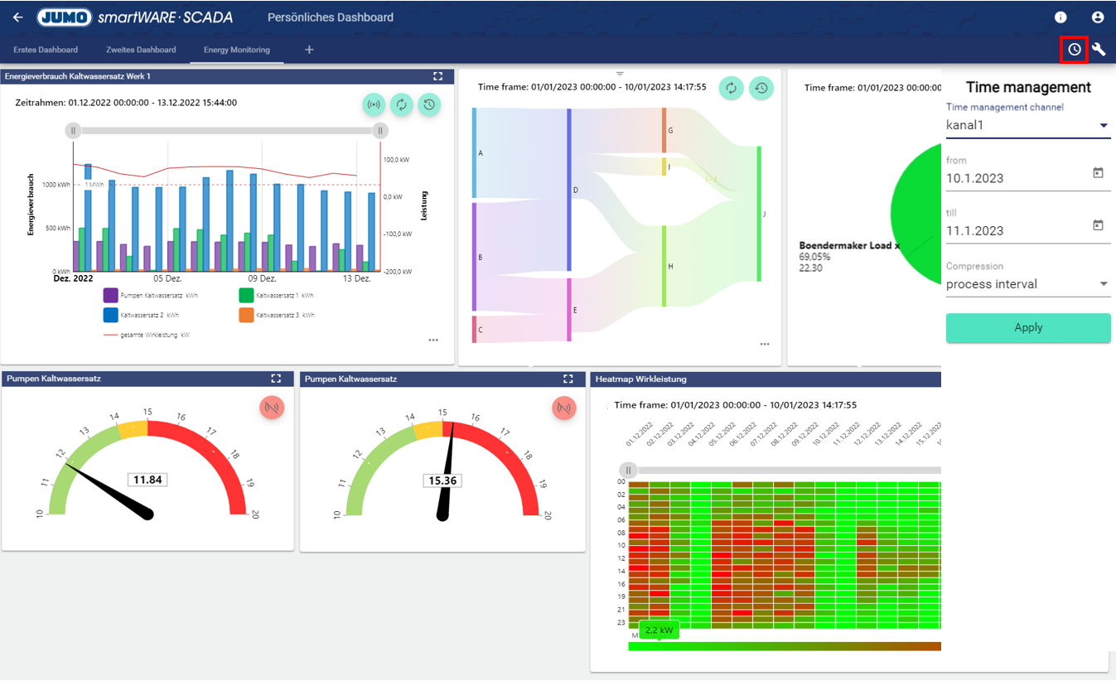Expand the Compression dropdown

(1103, 284)
